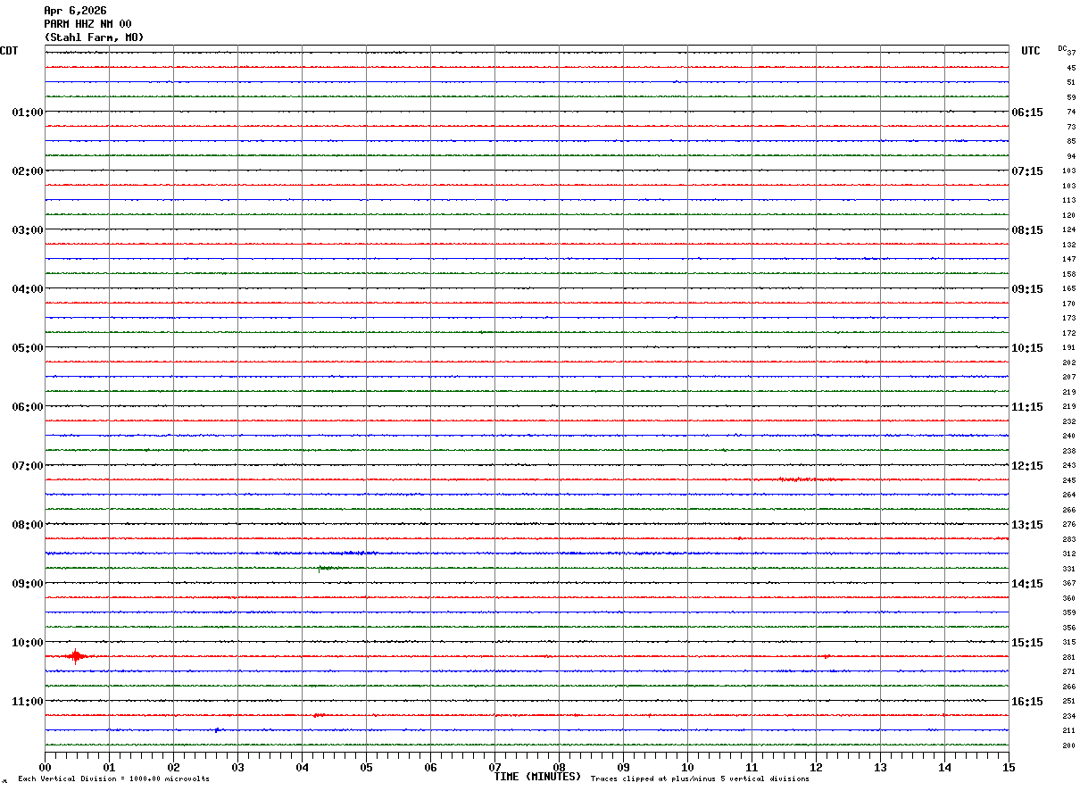Click the small red burst on the 11:15 trace

pos(320,715)
